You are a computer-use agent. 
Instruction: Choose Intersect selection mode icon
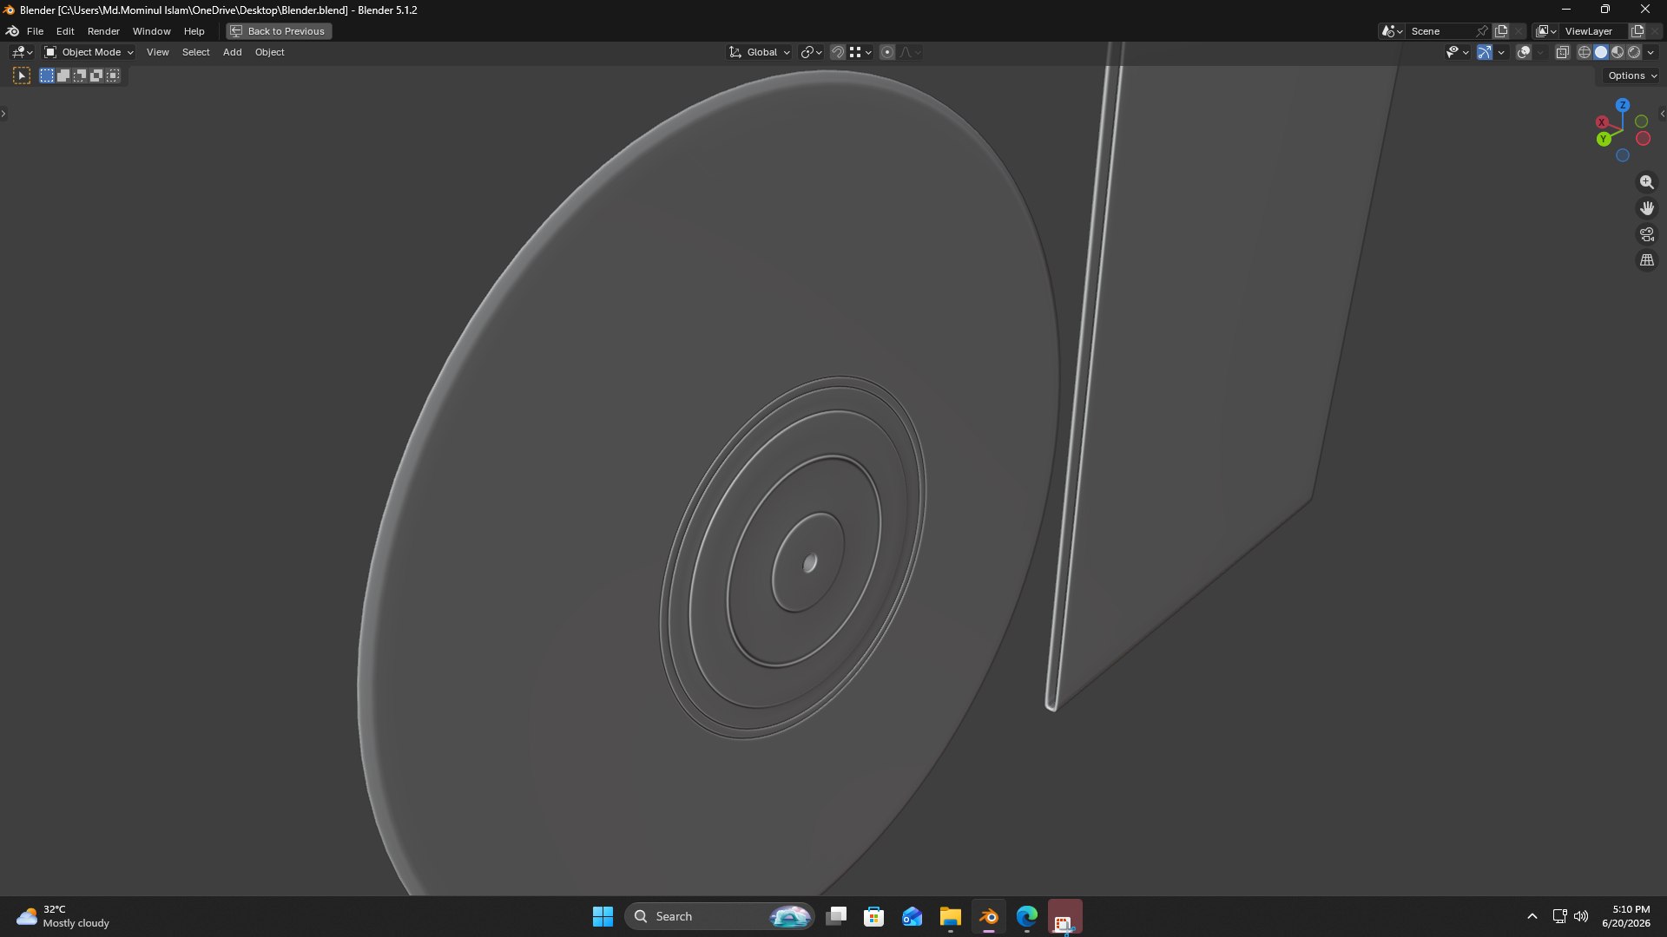click(x=113, y=75)
